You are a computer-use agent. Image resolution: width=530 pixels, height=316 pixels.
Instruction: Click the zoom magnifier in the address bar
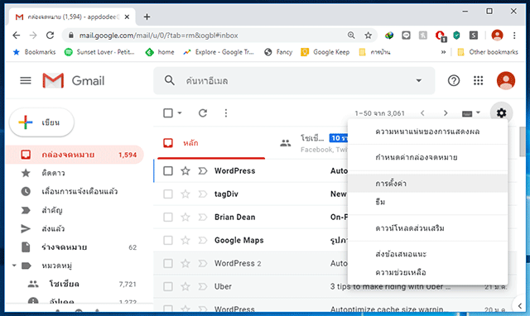click(351, 35)
